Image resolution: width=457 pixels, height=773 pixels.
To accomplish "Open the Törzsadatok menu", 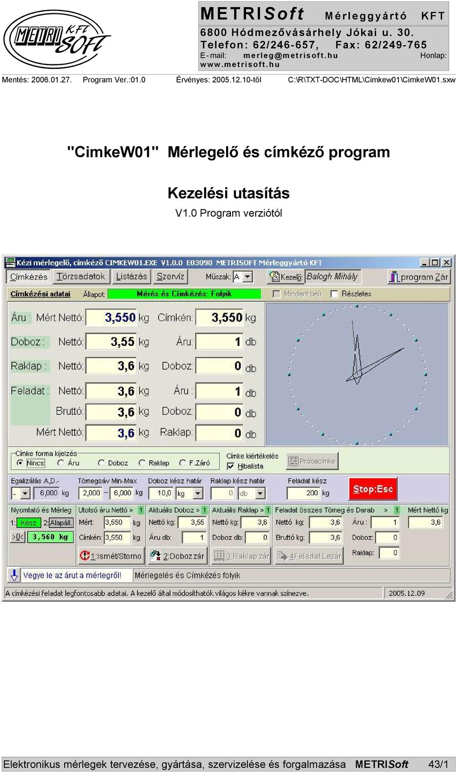I will tap(80, 276).
